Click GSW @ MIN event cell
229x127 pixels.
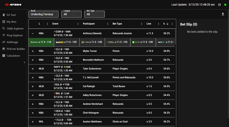pos(63,33)
